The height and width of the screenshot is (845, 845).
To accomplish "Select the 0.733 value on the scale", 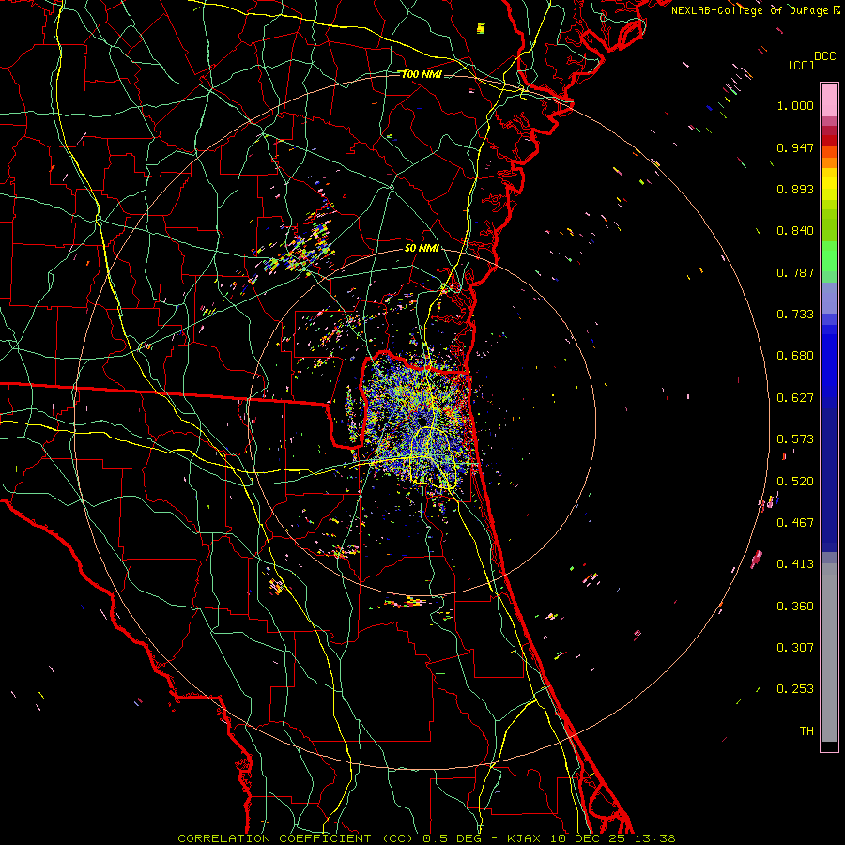I will click(795, 315).
